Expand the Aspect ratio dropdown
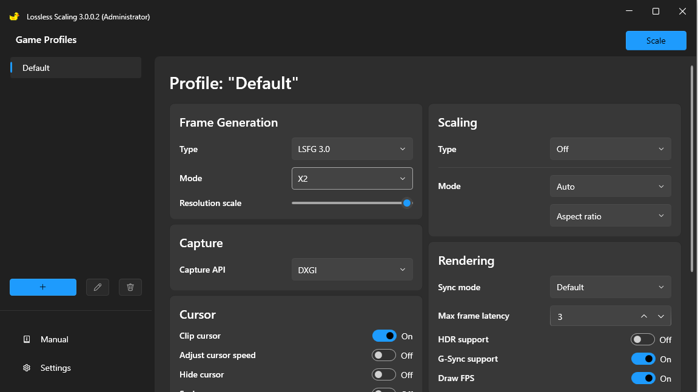 click(x=610, y=216)
